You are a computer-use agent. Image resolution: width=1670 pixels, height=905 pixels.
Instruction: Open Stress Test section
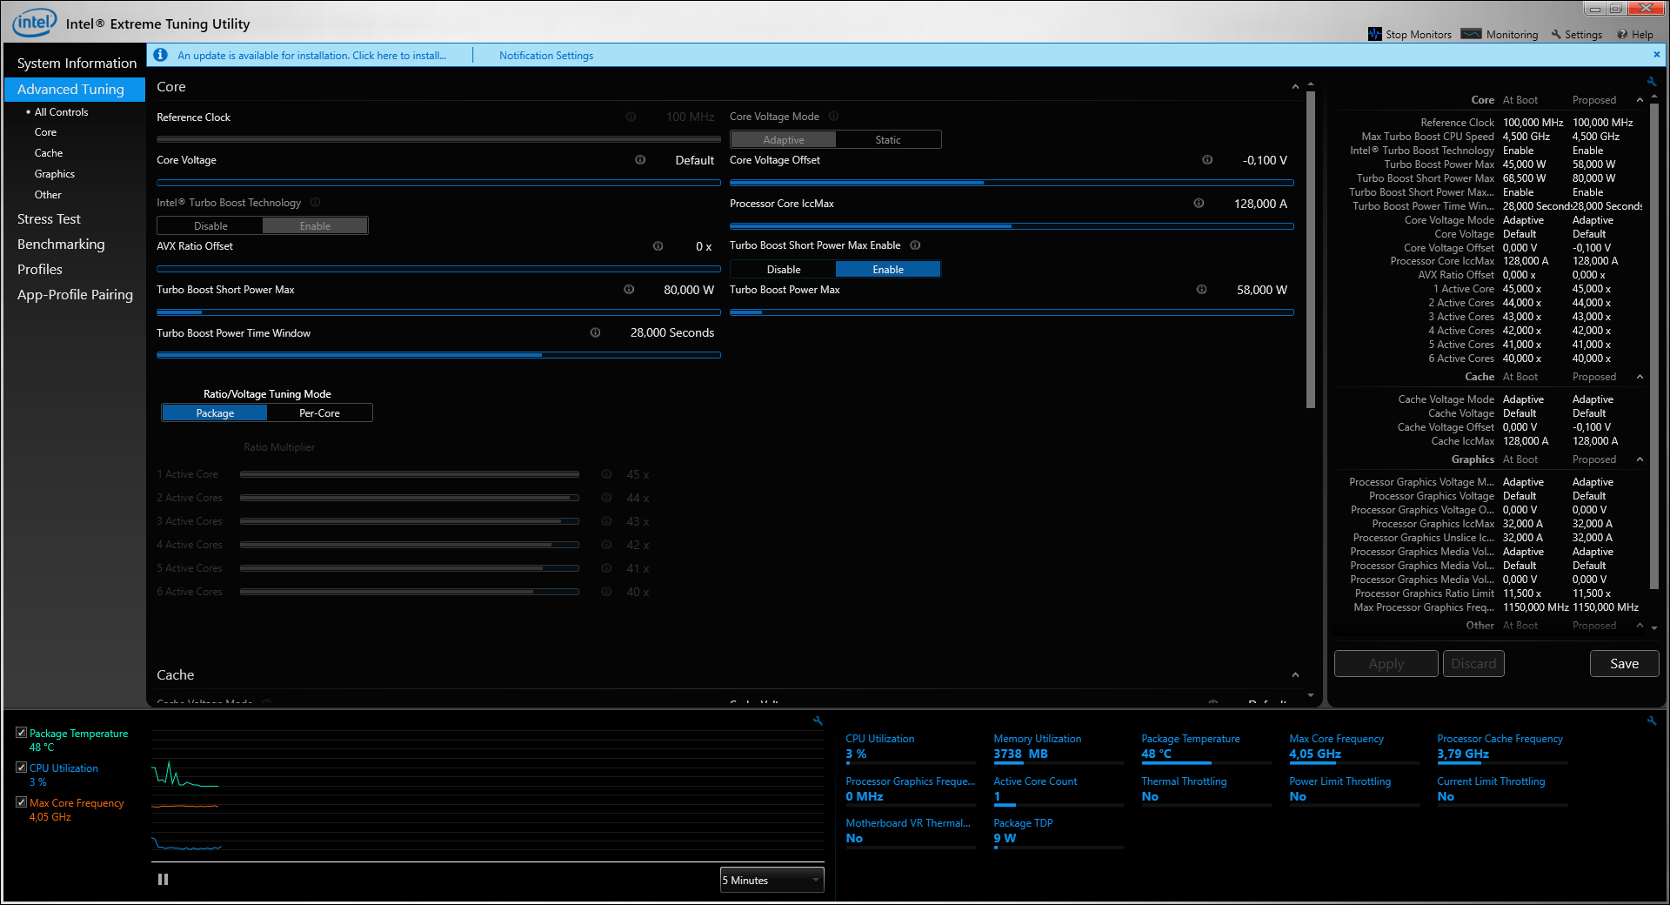click(x=49, y=219)
